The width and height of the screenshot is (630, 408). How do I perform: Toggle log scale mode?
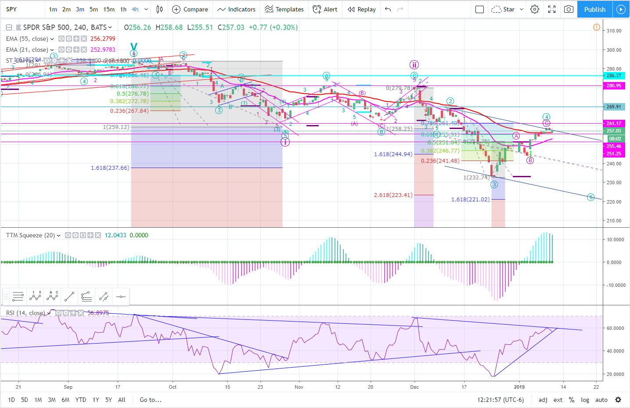[585, 400]
